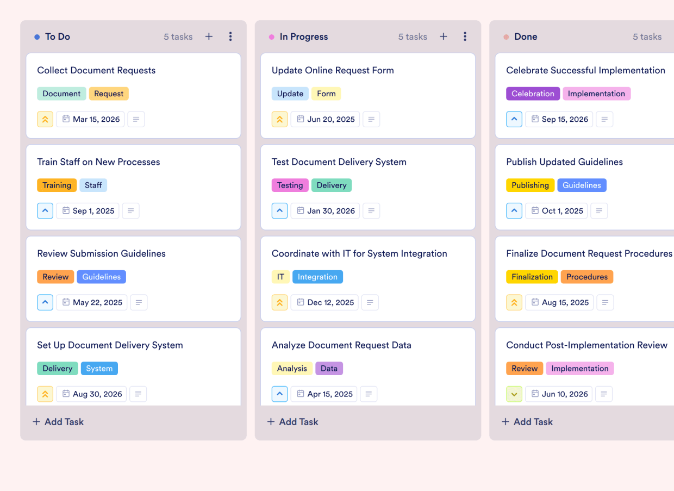Open the Aug 15, 2025 date picker
674x491 pixels.
tap(559, 302)
